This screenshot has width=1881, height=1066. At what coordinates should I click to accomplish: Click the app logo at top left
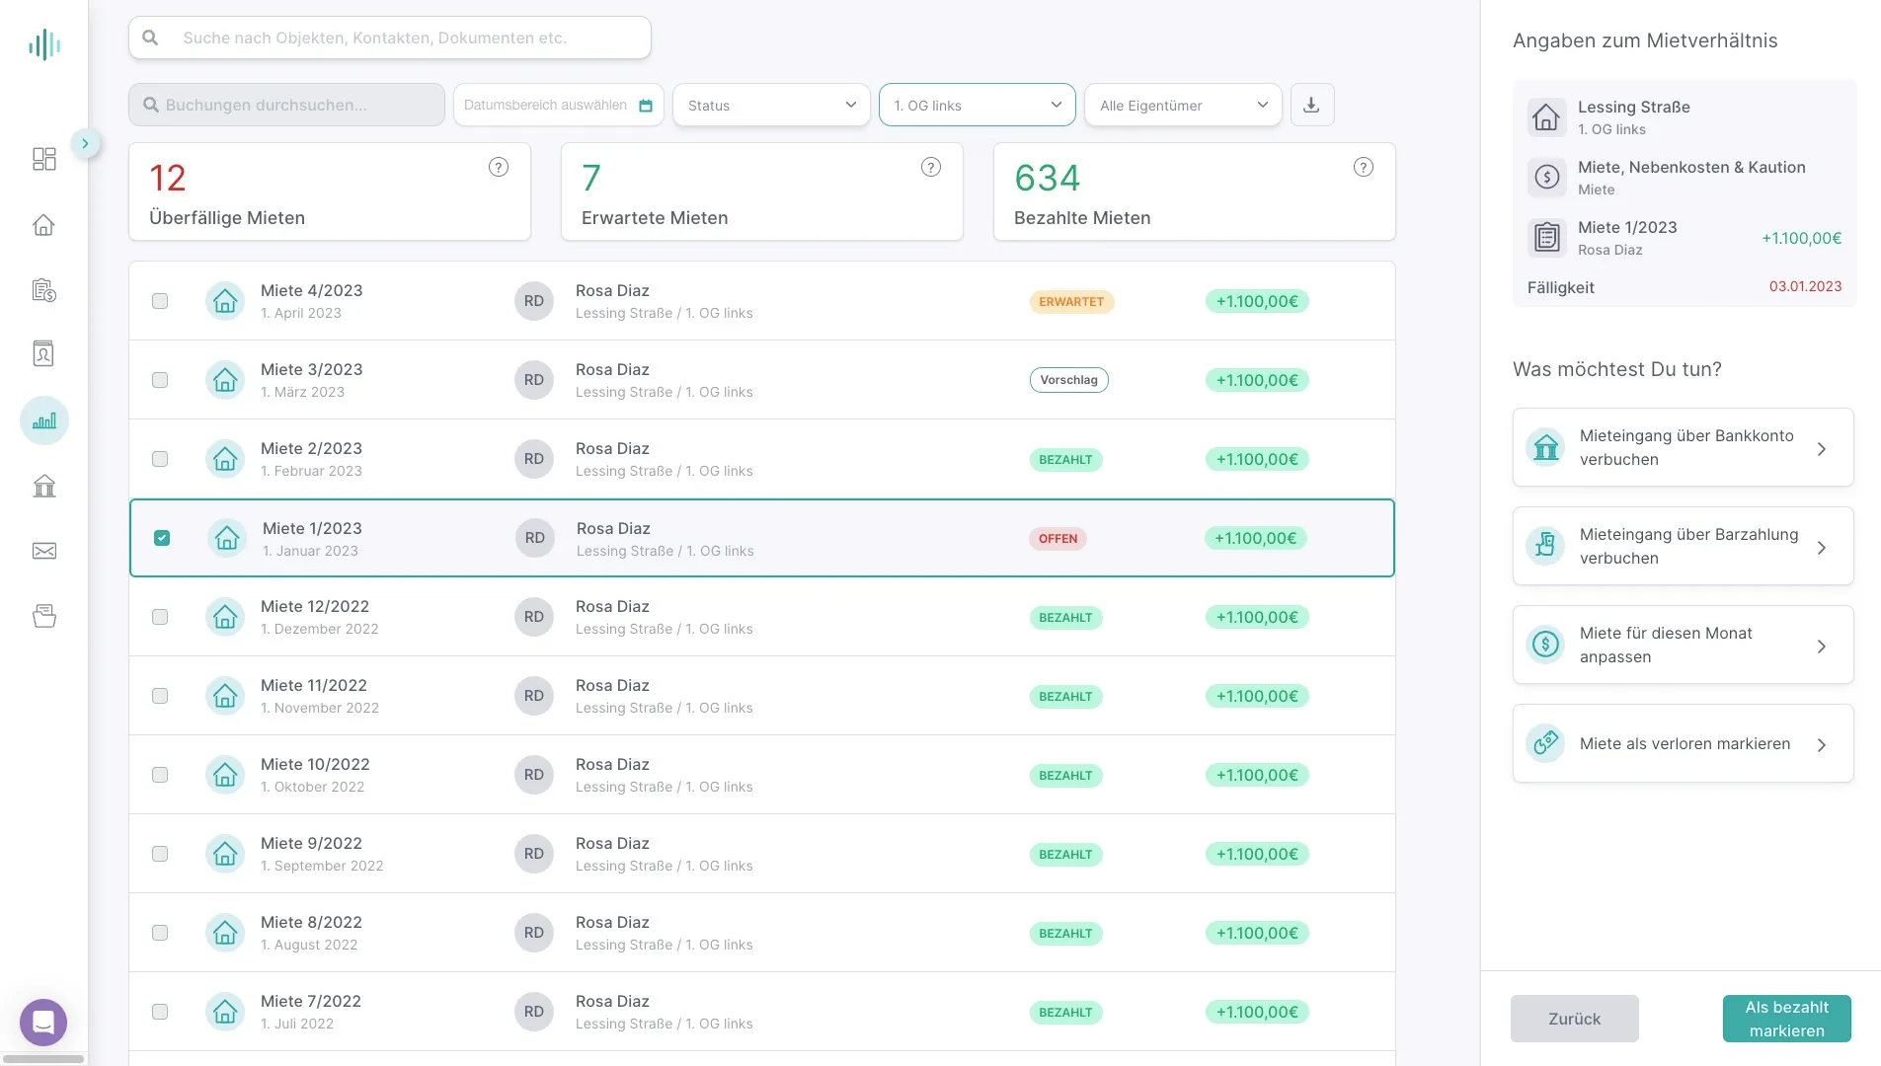click(44, 44)
